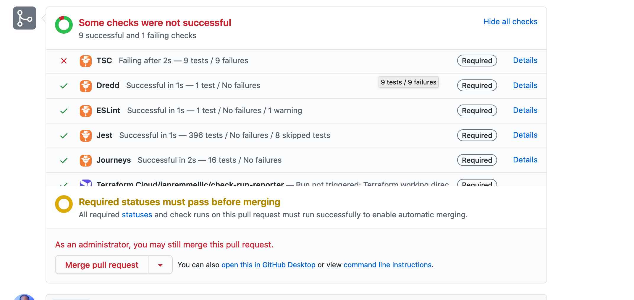Click the TSC check app avatar icon

pyautogui.click(x=86, y=61)
